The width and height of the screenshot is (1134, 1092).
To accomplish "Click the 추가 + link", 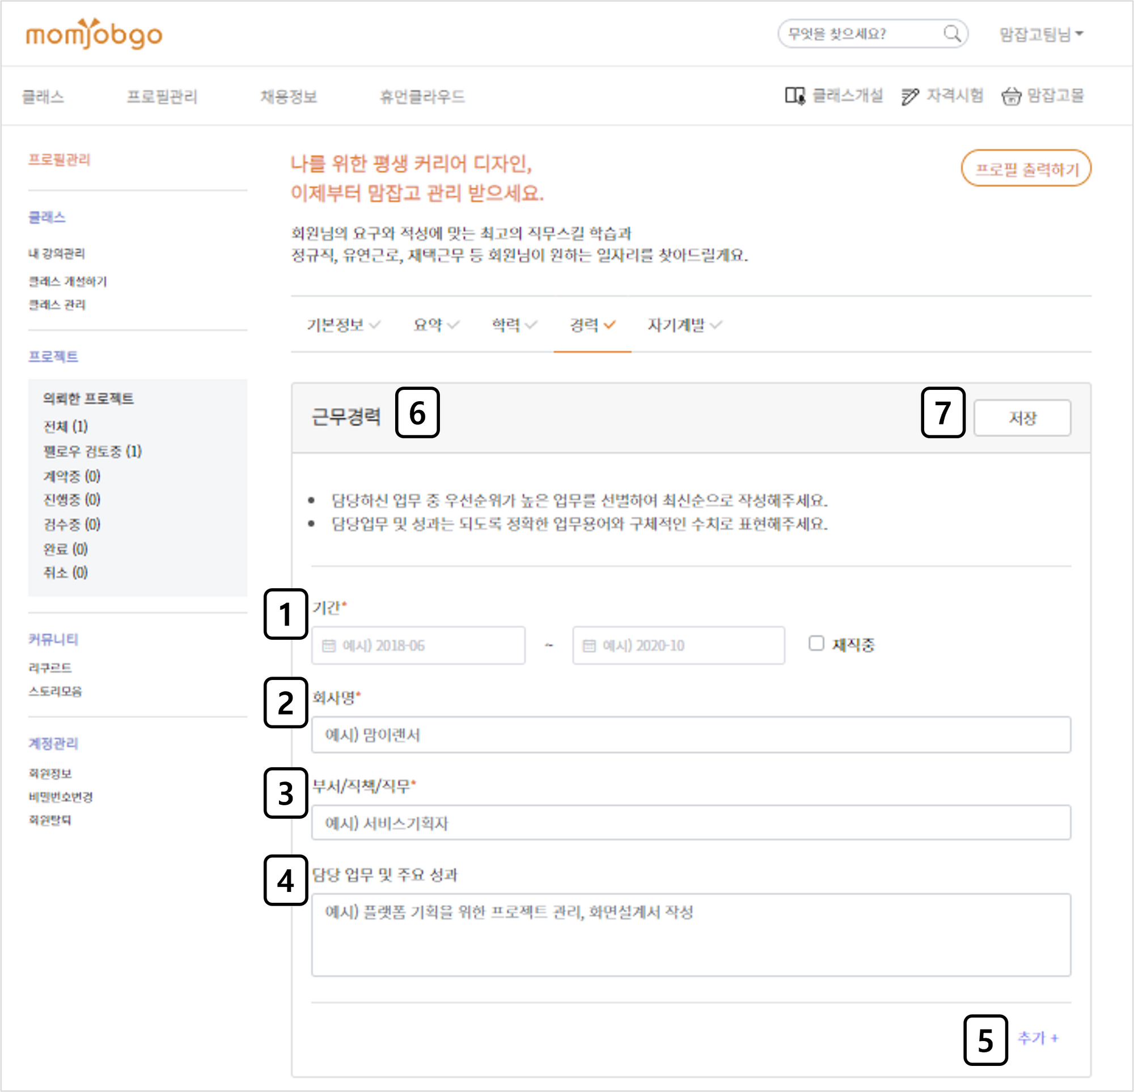I will [x=1038, y=1038].
